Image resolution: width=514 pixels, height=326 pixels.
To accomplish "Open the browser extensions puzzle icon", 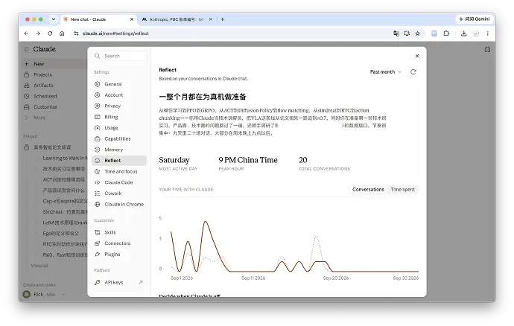I will (446, 33).
